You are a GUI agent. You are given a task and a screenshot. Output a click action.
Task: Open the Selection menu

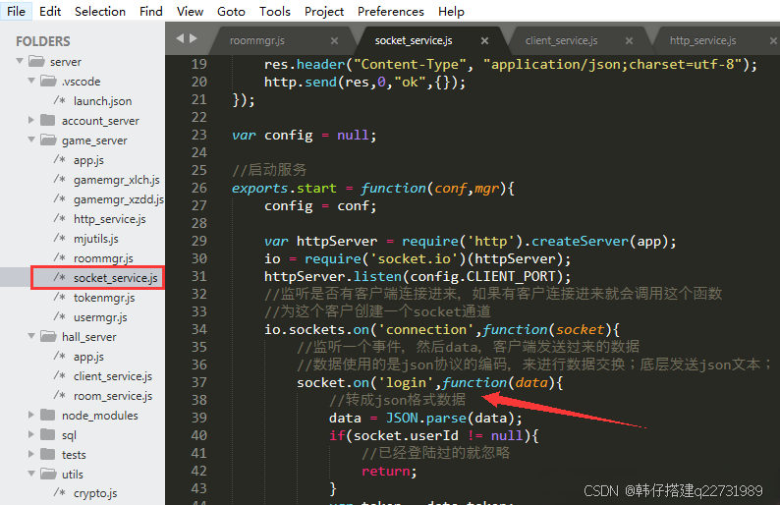pyautogui.click(x=100, y=11)
